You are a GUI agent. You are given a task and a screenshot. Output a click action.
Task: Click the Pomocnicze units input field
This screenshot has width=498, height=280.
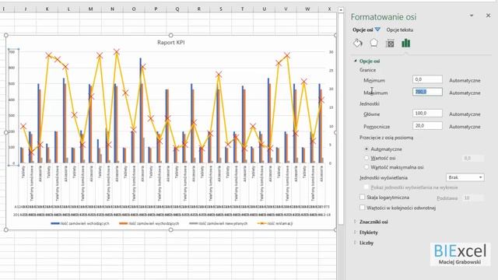(x=427, y=126)
